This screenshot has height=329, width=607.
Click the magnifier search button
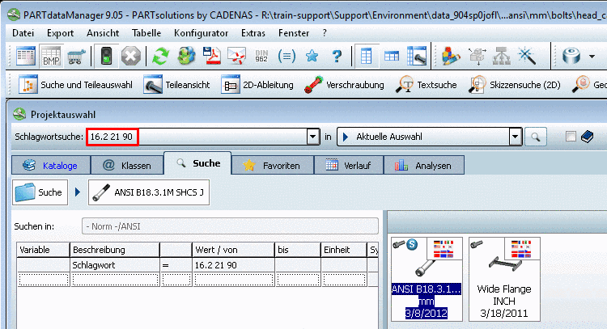(536, 137)
